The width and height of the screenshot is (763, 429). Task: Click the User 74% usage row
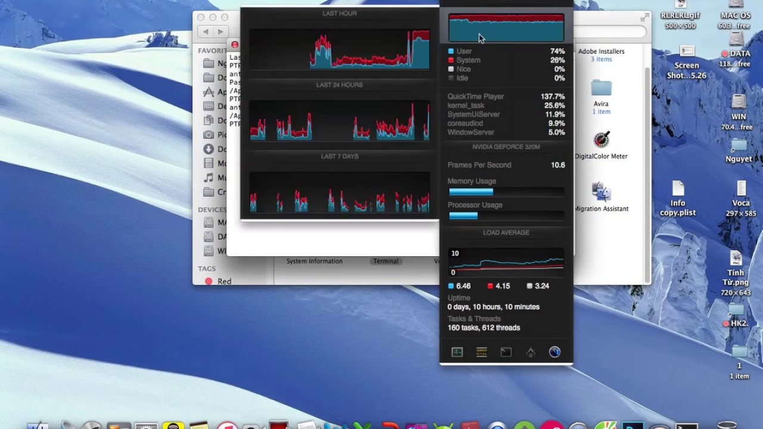(x=506, y=51)
